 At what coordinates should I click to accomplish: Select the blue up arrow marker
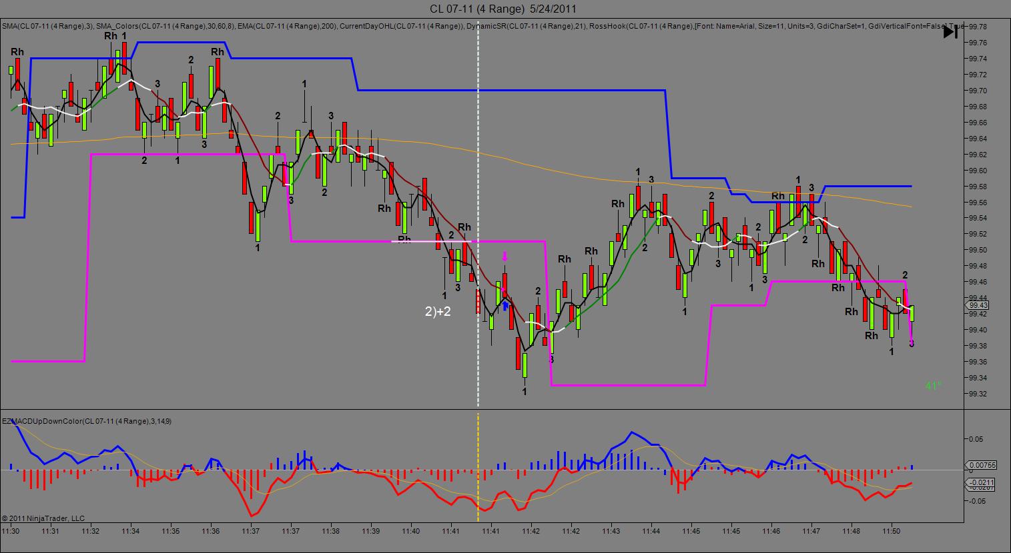tap(505, 305)
